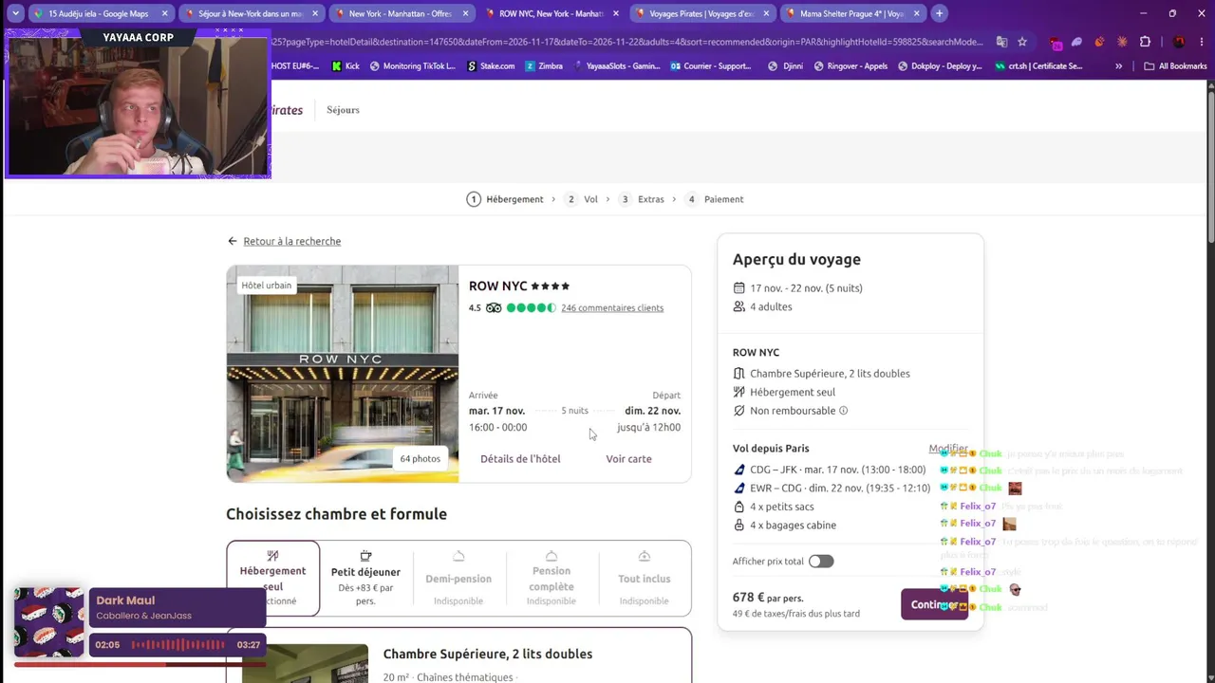This screenshot has height=683, width=1215.
Task: Switch to the Voyages Pirates tab
Action: 701,13
